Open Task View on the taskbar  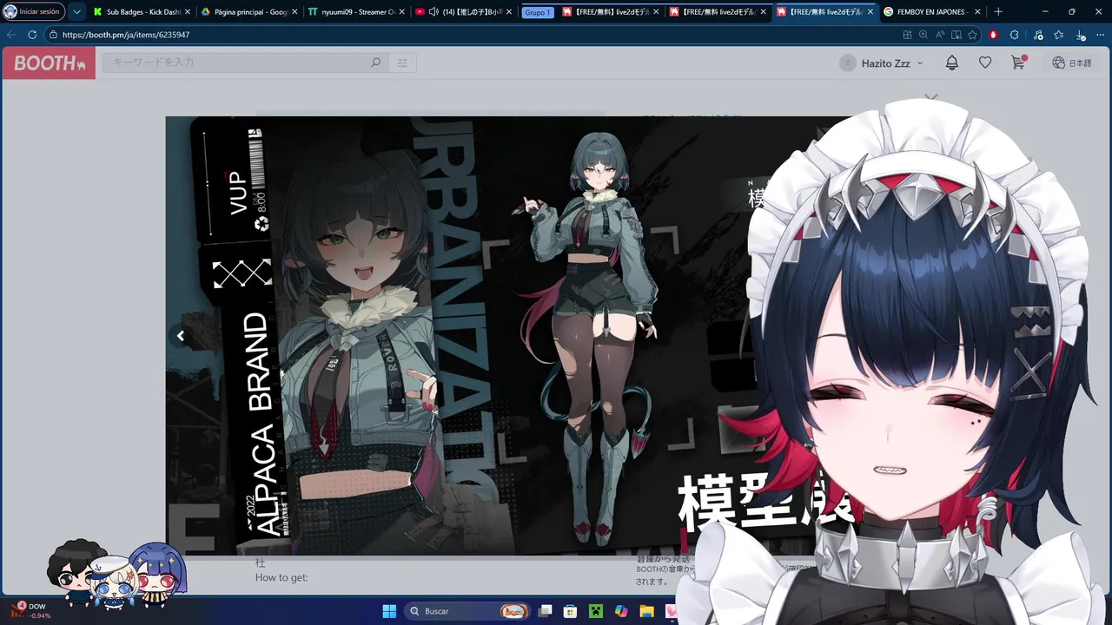pos(545,611)
